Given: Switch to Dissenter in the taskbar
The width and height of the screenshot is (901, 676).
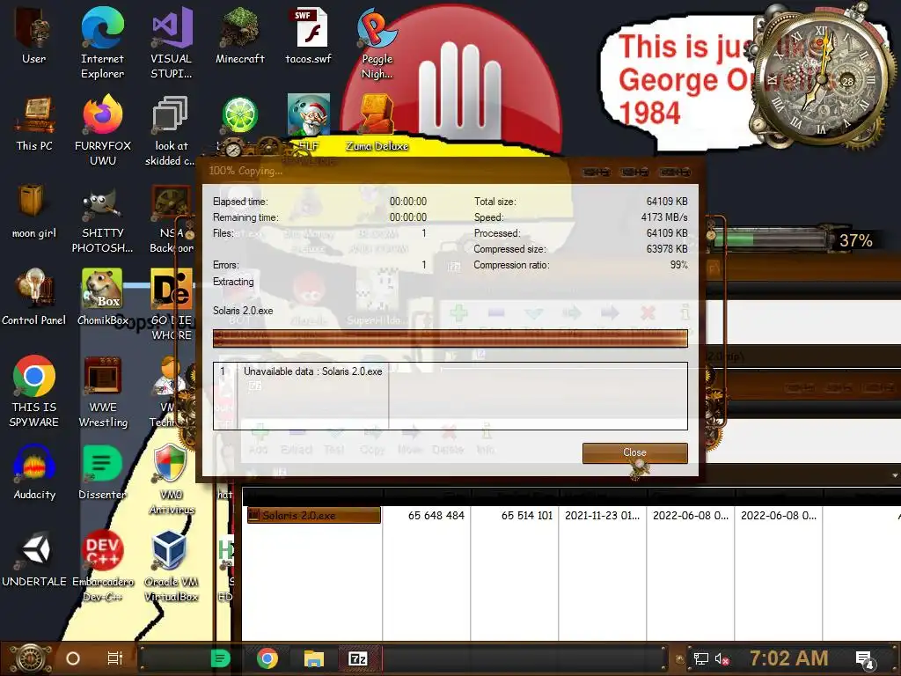Looking at the screenshot, I should point(220,658).
